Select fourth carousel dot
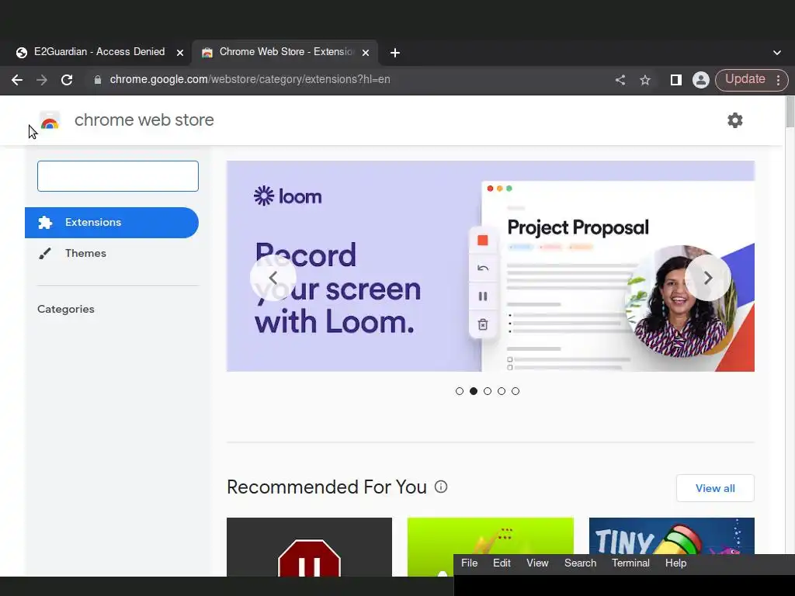Screen dimensions: 795x596 click(x=502, y=391)
